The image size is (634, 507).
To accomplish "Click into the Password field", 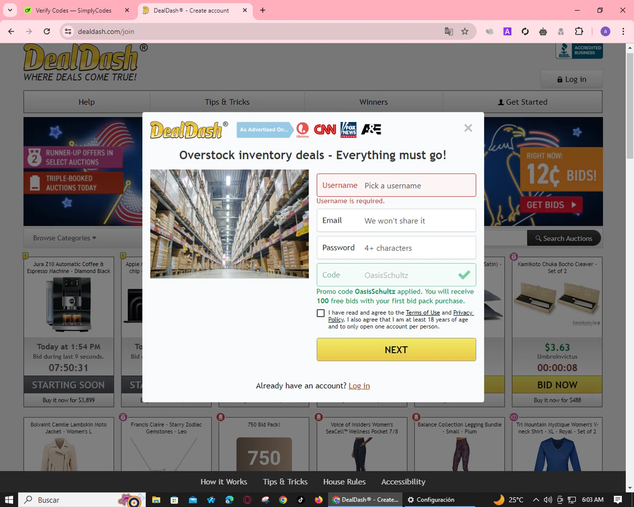I will pos(396,248).
